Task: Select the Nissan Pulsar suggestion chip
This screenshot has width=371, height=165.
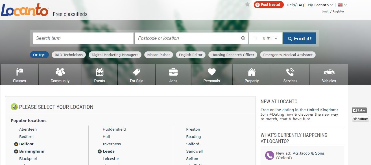Action: click(x=159, y=55)
